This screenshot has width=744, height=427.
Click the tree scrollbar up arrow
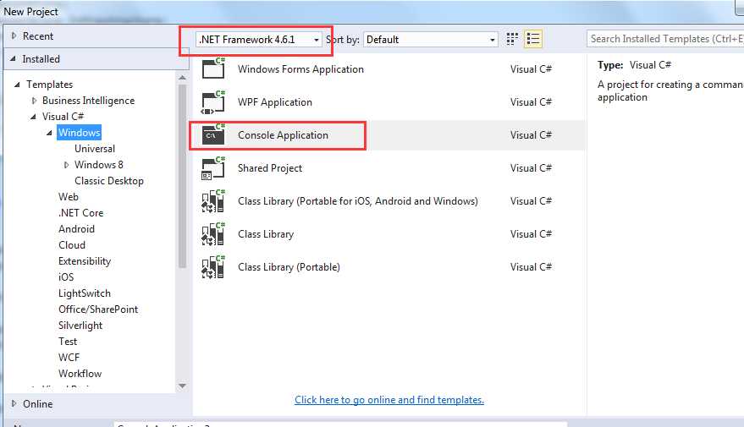pos(183,77)
